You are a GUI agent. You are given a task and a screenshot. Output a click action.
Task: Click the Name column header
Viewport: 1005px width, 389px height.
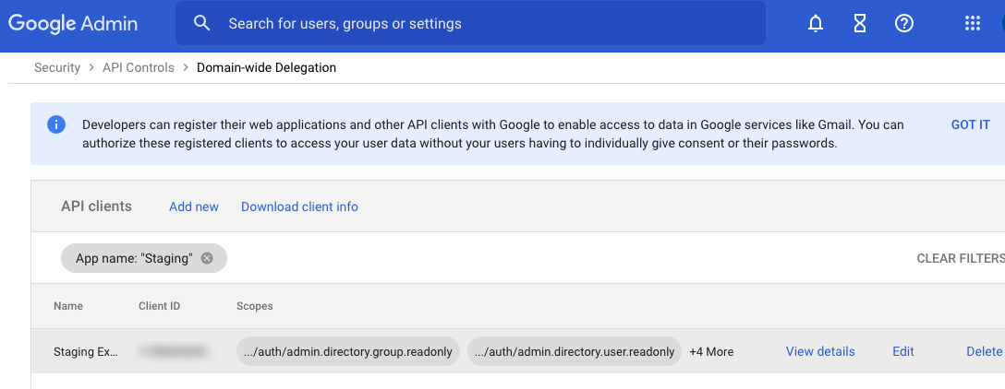point(68,306)
